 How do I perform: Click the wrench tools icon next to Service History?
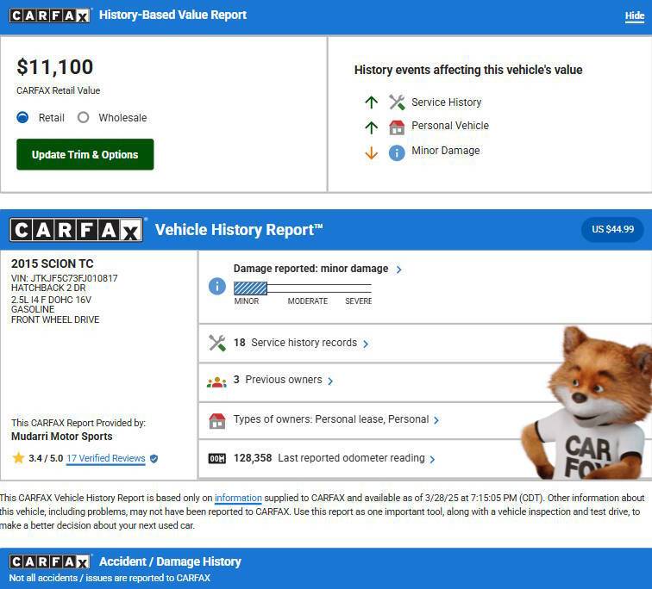pos(397,102)
